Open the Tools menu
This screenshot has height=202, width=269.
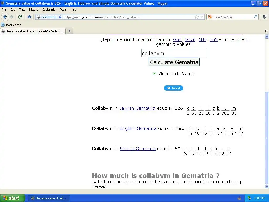click(63, 9)
